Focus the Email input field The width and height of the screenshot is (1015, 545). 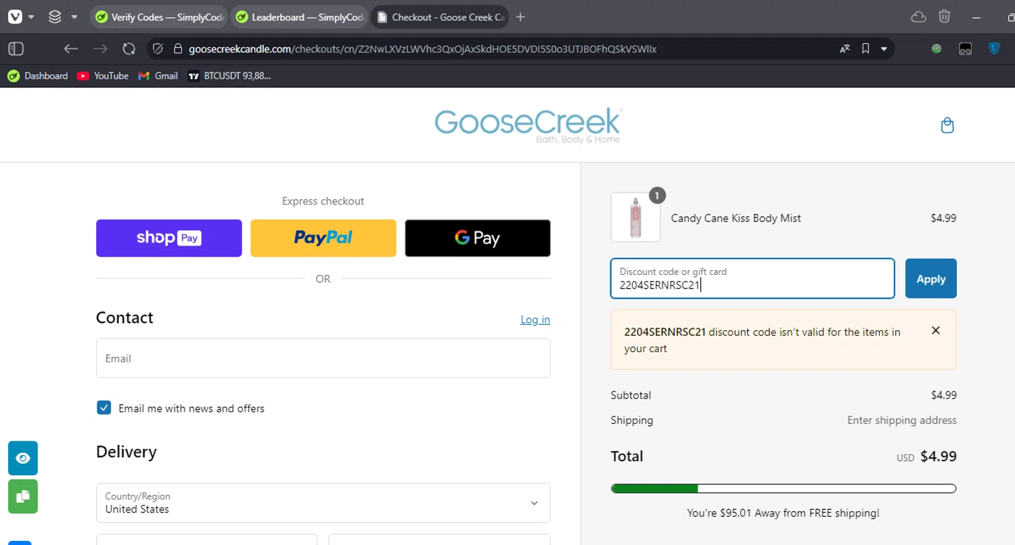pyautogui.click(x=323, y=358)
